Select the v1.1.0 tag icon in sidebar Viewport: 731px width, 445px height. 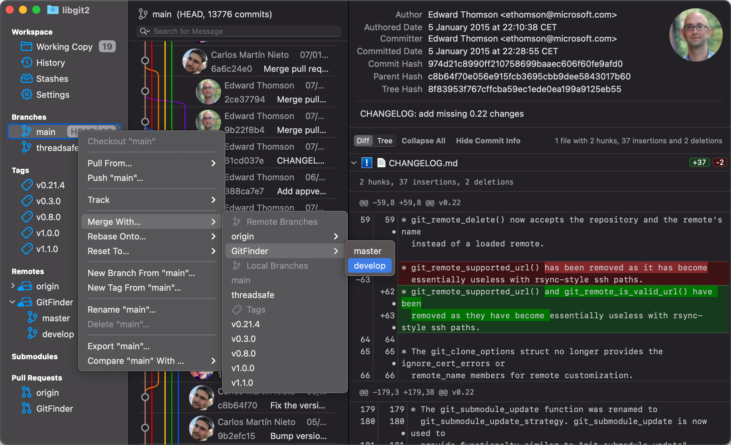pyautogui.click(x=27, y=249)
